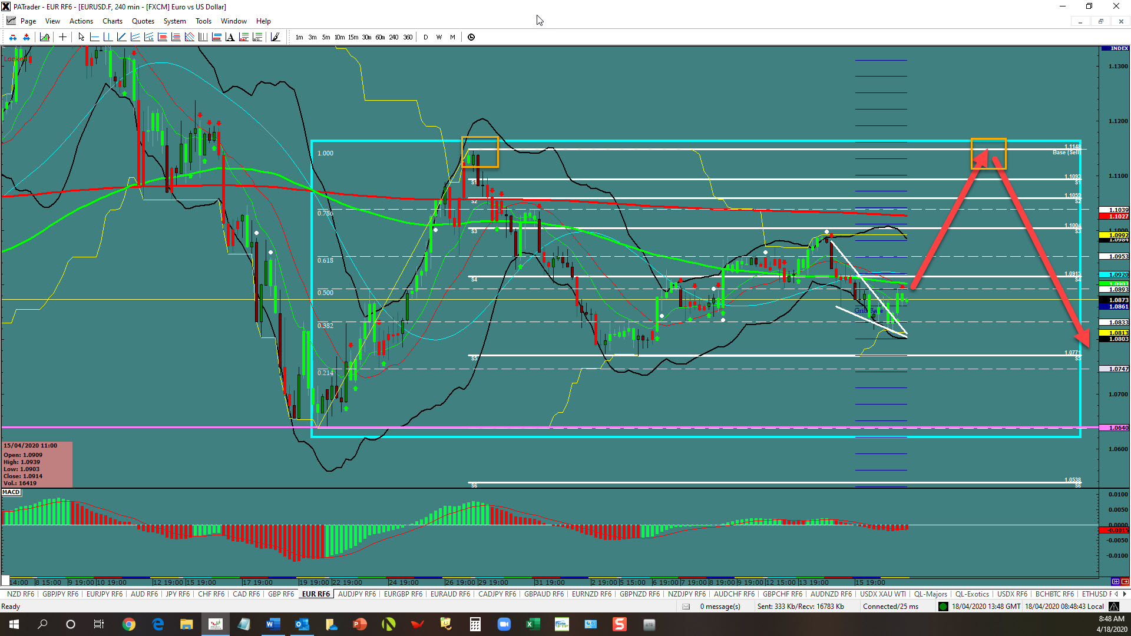Click the envelope messages icon in status bar
The image size is (1131, 636).
tap(686, 607)
